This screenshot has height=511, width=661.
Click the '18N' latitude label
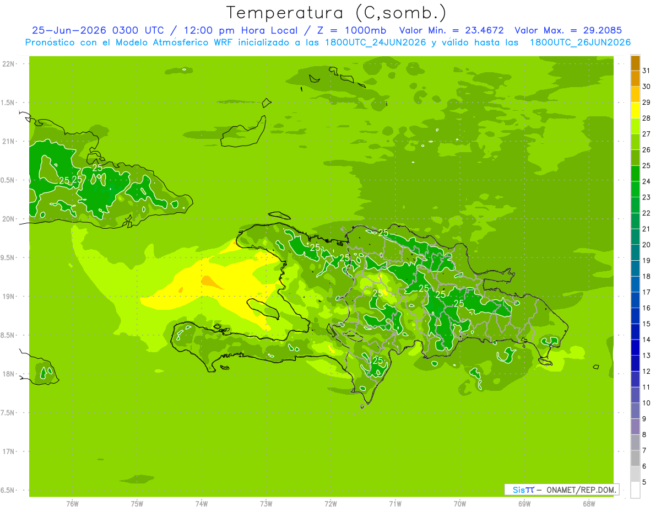click(8, 374)
